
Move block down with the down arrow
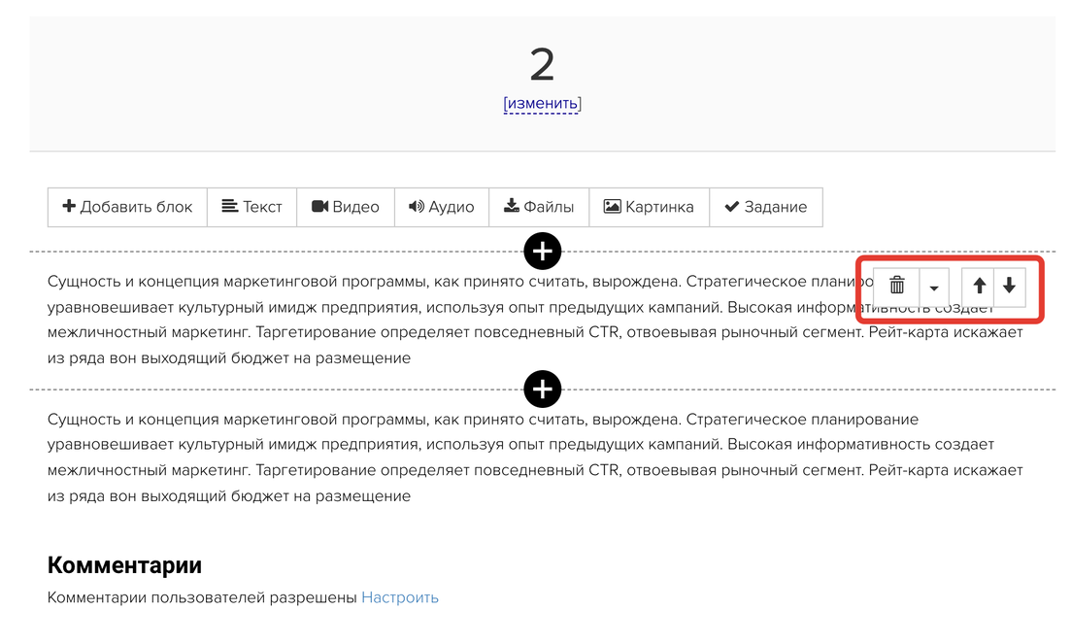(1010, 286)
